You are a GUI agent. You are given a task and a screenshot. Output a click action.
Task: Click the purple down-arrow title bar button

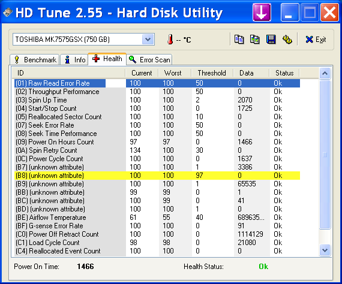click(x=262, y=13)
